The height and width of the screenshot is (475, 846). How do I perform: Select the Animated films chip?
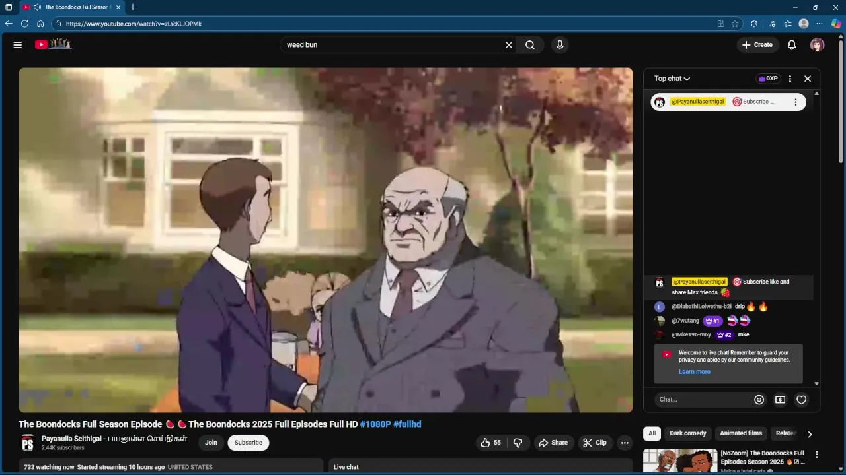click(x=741, y=433)
